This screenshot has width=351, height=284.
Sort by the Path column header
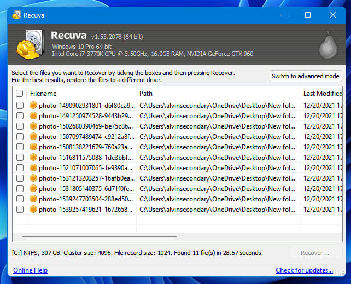[x=218, y=94]
